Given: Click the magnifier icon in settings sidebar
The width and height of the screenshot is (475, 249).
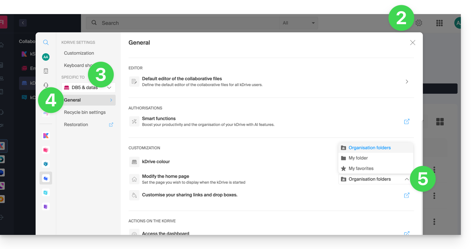Looking at the screenshot, I should pos(46,42).
